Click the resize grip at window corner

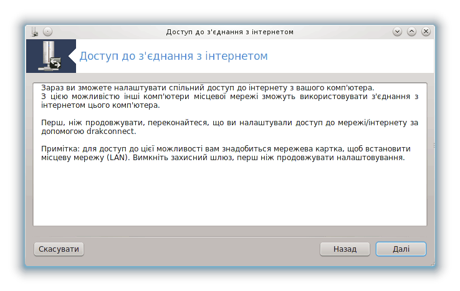pos(433,264)
